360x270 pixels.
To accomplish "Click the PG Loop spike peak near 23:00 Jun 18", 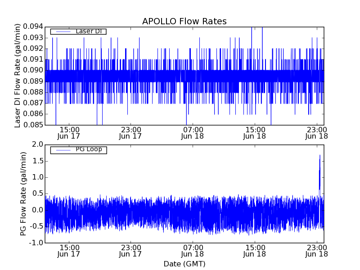I will pyautogui.click(x=319, y=156).
